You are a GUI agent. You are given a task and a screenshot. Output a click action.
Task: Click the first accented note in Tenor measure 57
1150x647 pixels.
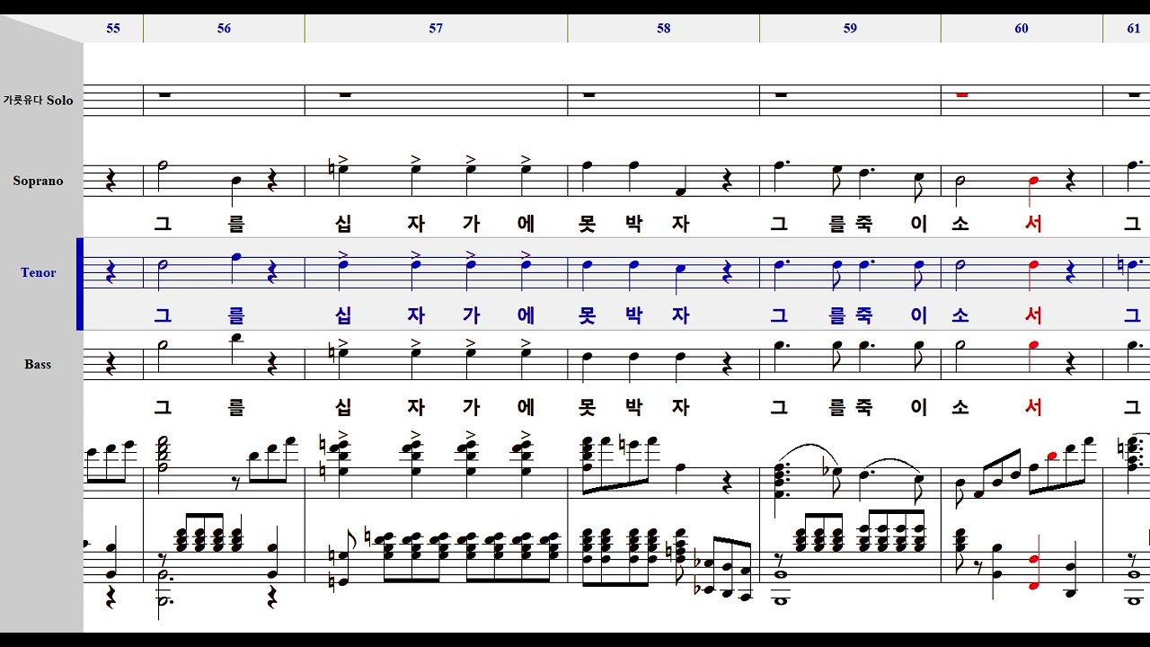point(343,264)
